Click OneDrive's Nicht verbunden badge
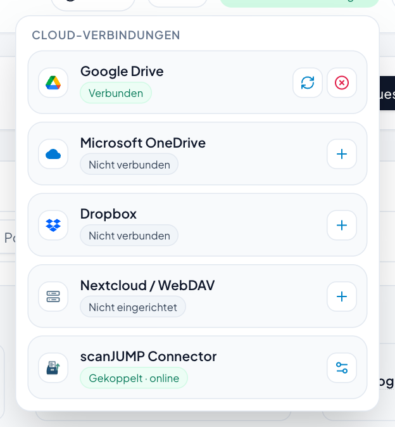This screenshot has height=427, width=395. click(129, 164)
